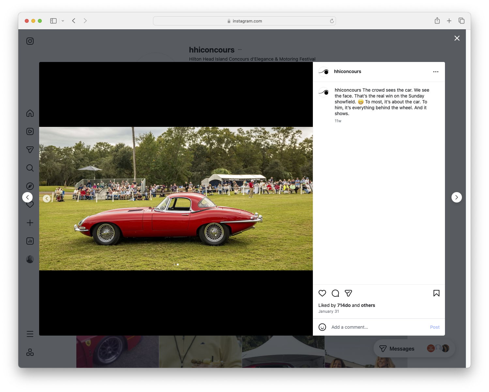Open the post options three-dot menu
The image size is (489, 392).
(436, 71)
